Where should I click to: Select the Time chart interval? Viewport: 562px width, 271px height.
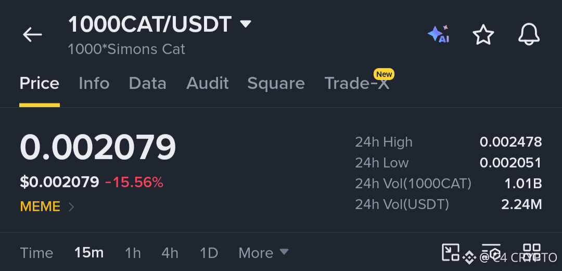tap(36, 253)
